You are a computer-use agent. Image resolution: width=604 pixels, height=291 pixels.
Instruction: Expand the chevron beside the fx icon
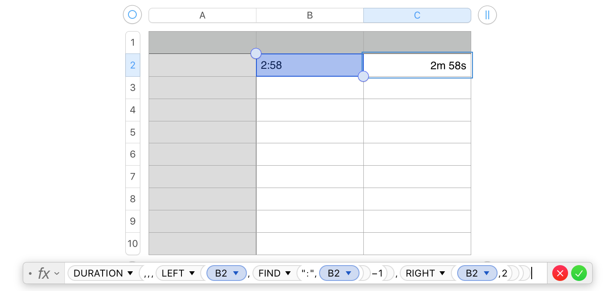click(57, 273)
